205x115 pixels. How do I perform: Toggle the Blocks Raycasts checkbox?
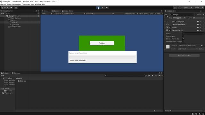183,39
